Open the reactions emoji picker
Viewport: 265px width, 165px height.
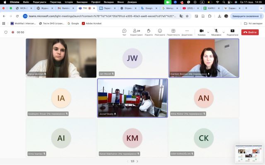click(160, 32)
